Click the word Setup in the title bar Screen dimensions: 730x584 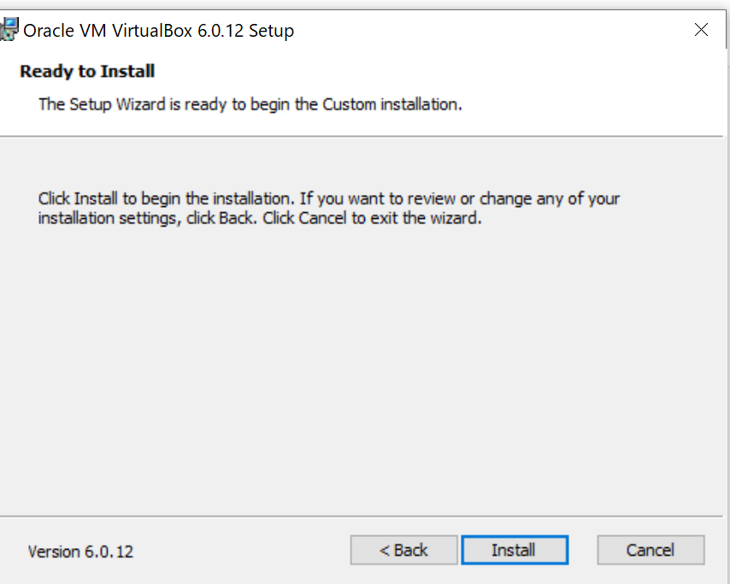pyautogui.click(x=272, y=31)
